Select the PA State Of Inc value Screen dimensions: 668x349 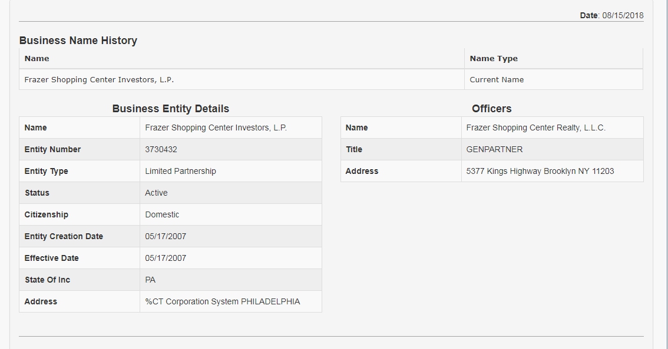(150, 280)
